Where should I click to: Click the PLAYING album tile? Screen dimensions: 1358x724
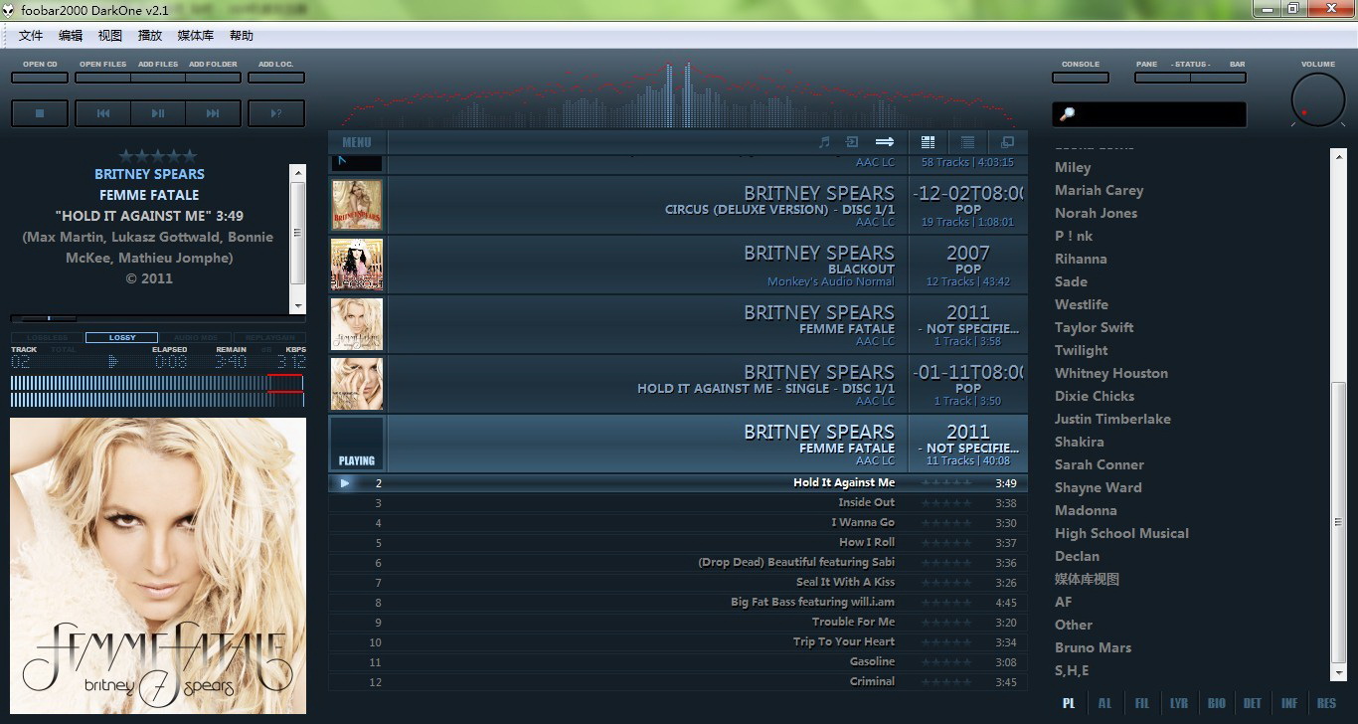tap(357, 444)
